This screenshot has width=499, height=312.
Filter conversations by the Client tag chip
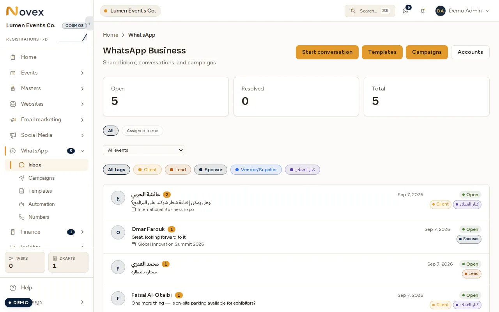coord(147,170)
